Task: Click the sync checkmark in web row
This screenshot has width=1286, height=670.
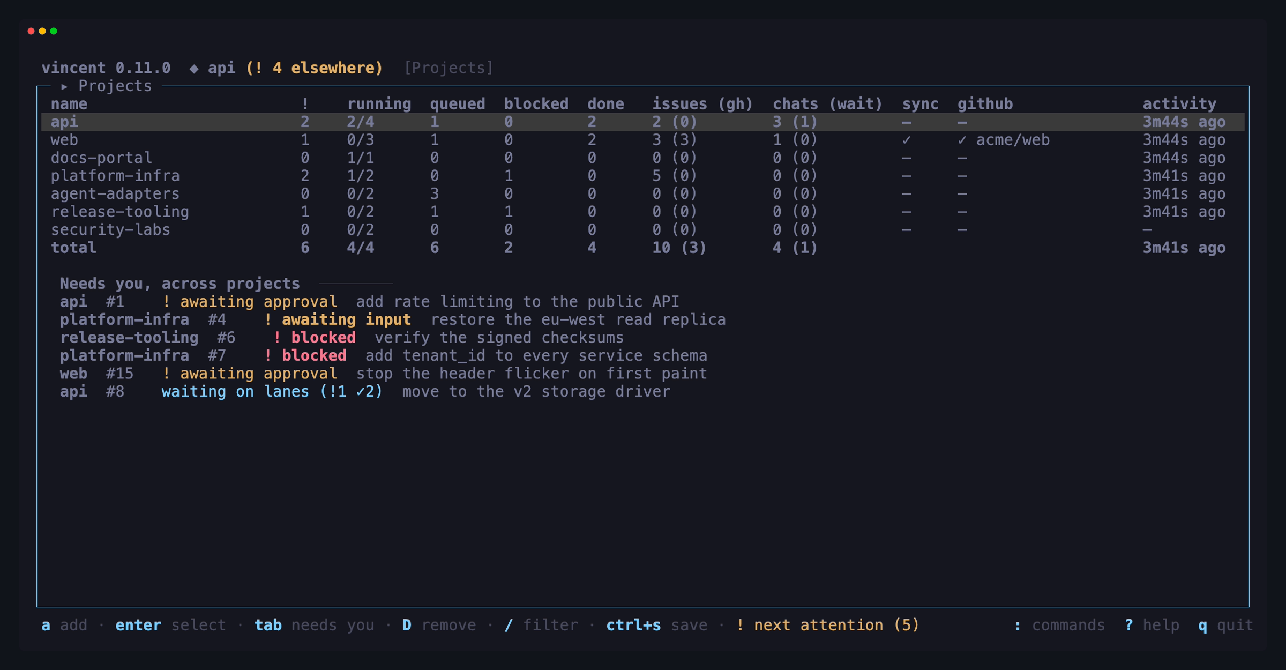Action: (906, 140)
